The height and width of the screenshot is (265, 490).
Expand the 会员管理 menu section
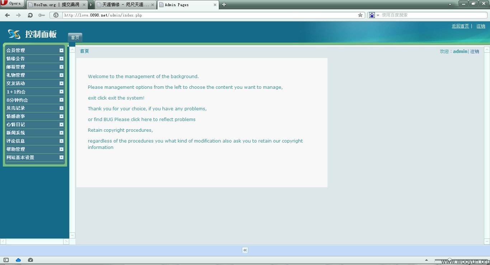(x=61, y=50)
